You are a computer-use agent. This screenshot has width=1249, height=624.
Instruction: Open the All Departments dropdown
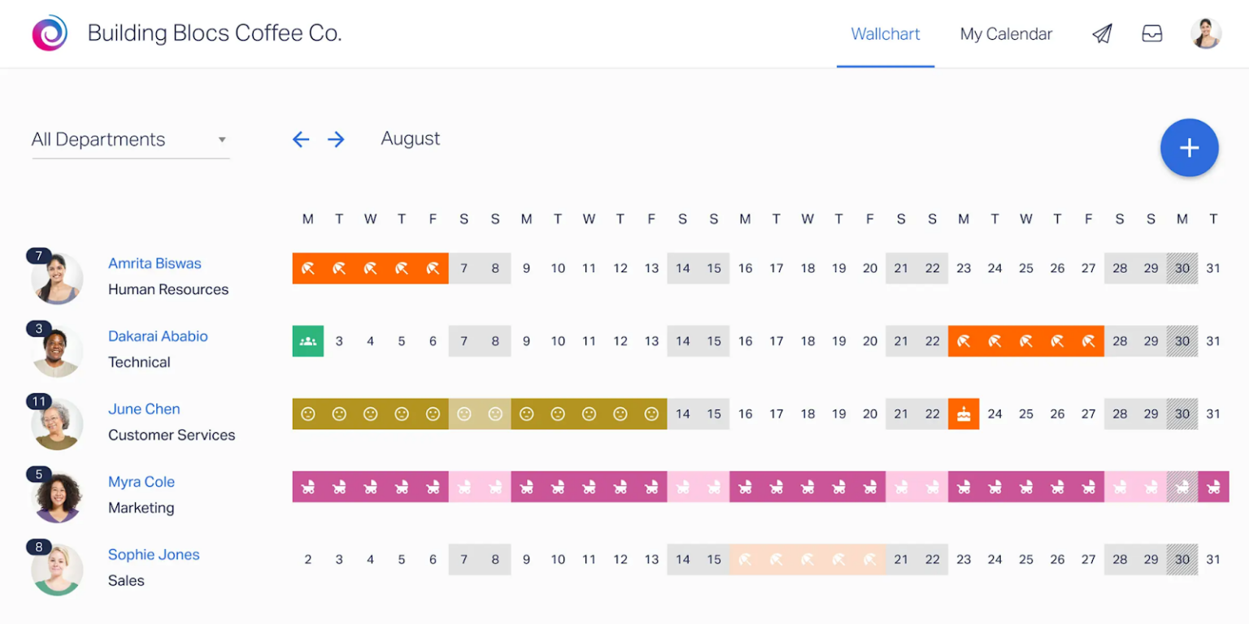coord(130,139)
